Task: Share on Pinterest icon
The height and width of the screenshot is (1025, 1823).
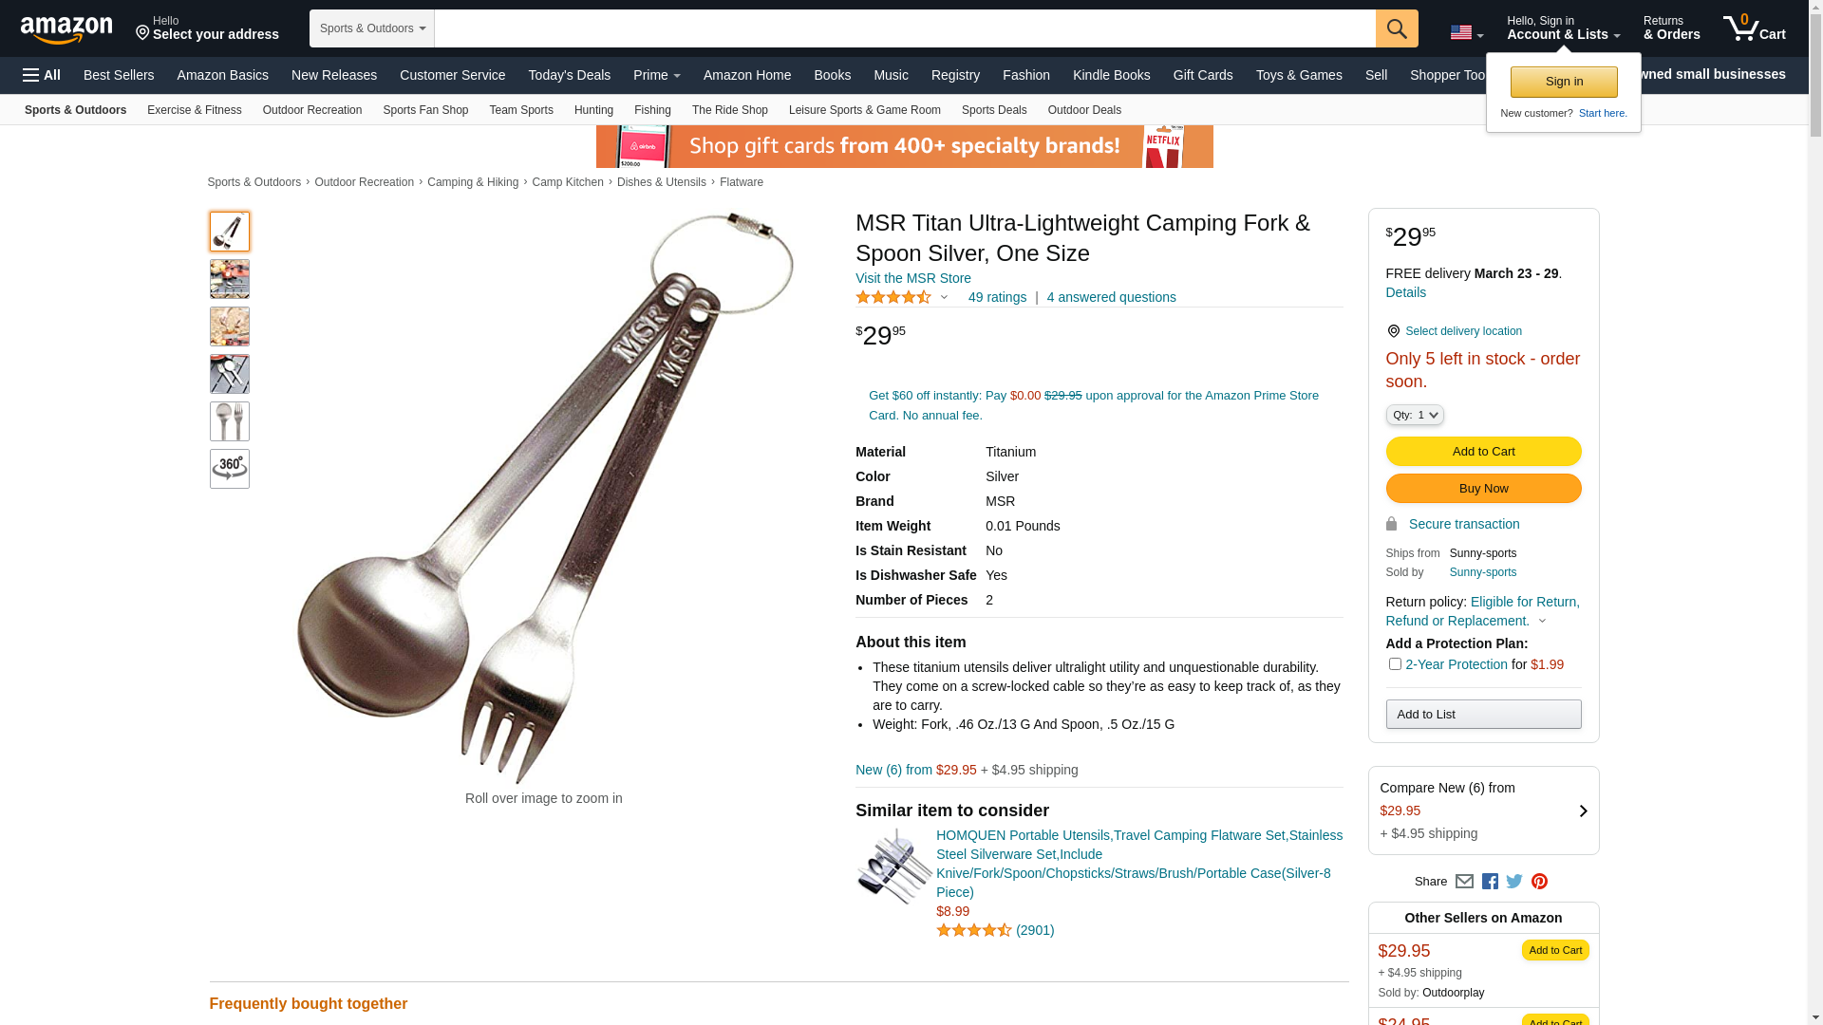Action: [x=1539, y=882]
